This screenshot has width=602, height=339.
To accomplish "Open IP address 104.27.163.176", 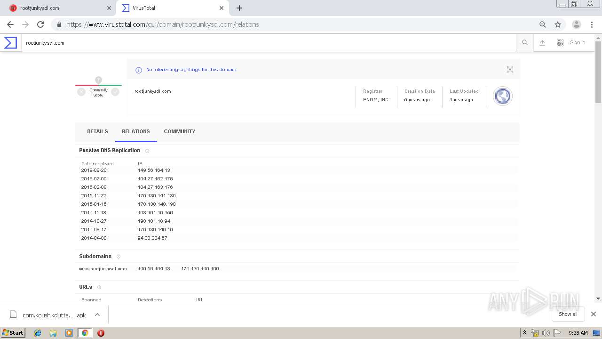I will pos(155,187).
